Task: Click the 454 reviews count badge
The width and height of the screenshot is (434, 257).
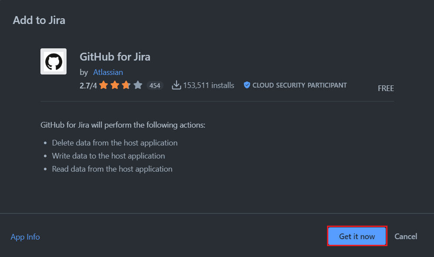Action: click(155, 85)
